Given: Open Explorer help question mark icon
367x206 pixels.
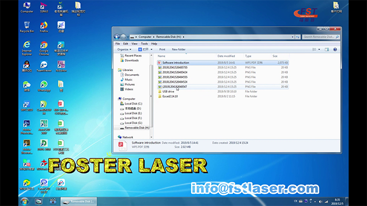Looking at the screenshot, I should (335, 50).
